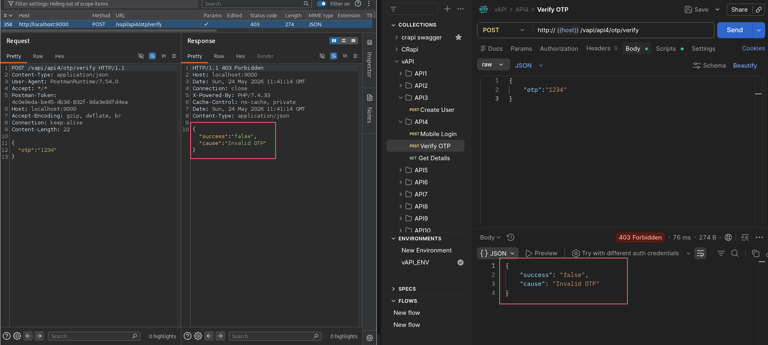Click Request panel bottom help icon
This screenshot has height=345, width=768.
(6, 336)
